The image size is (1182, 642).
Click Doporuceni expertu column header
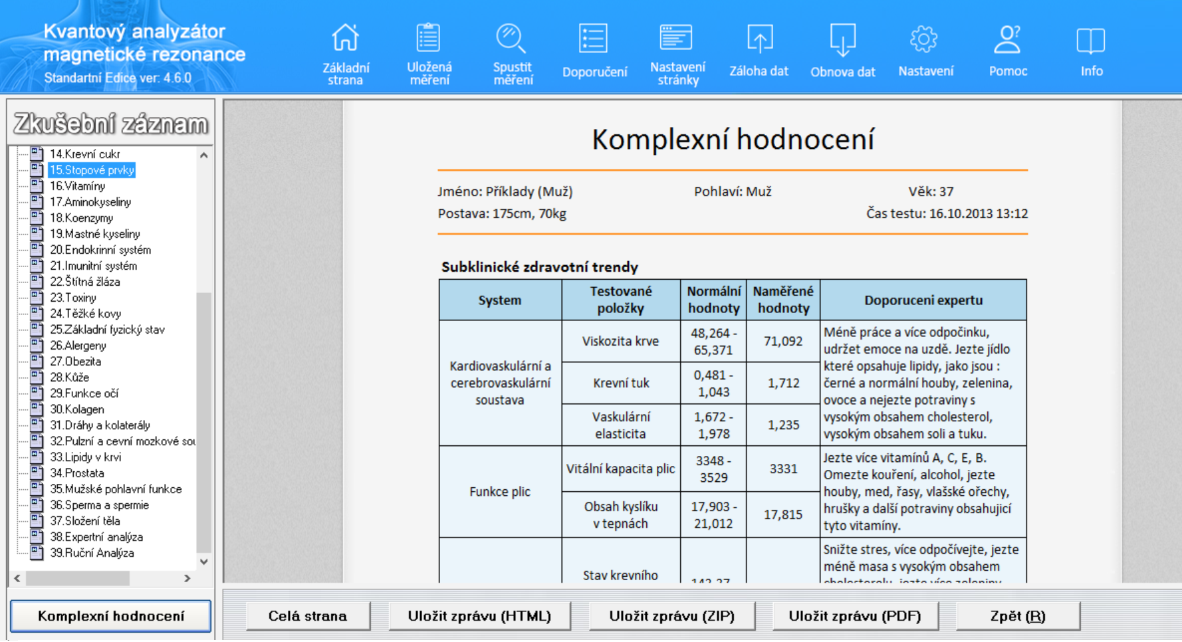[x=923, y=300]
